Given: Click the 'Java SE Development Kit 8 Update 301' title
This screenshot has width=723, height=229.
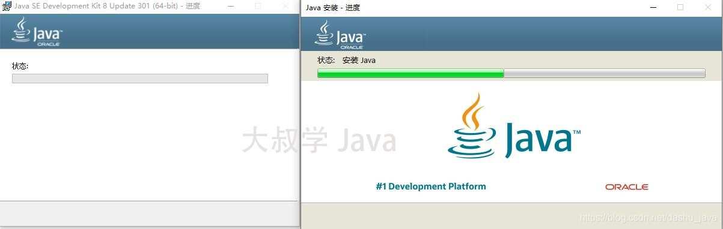Looking at the screenshot, I should (108, 7).
